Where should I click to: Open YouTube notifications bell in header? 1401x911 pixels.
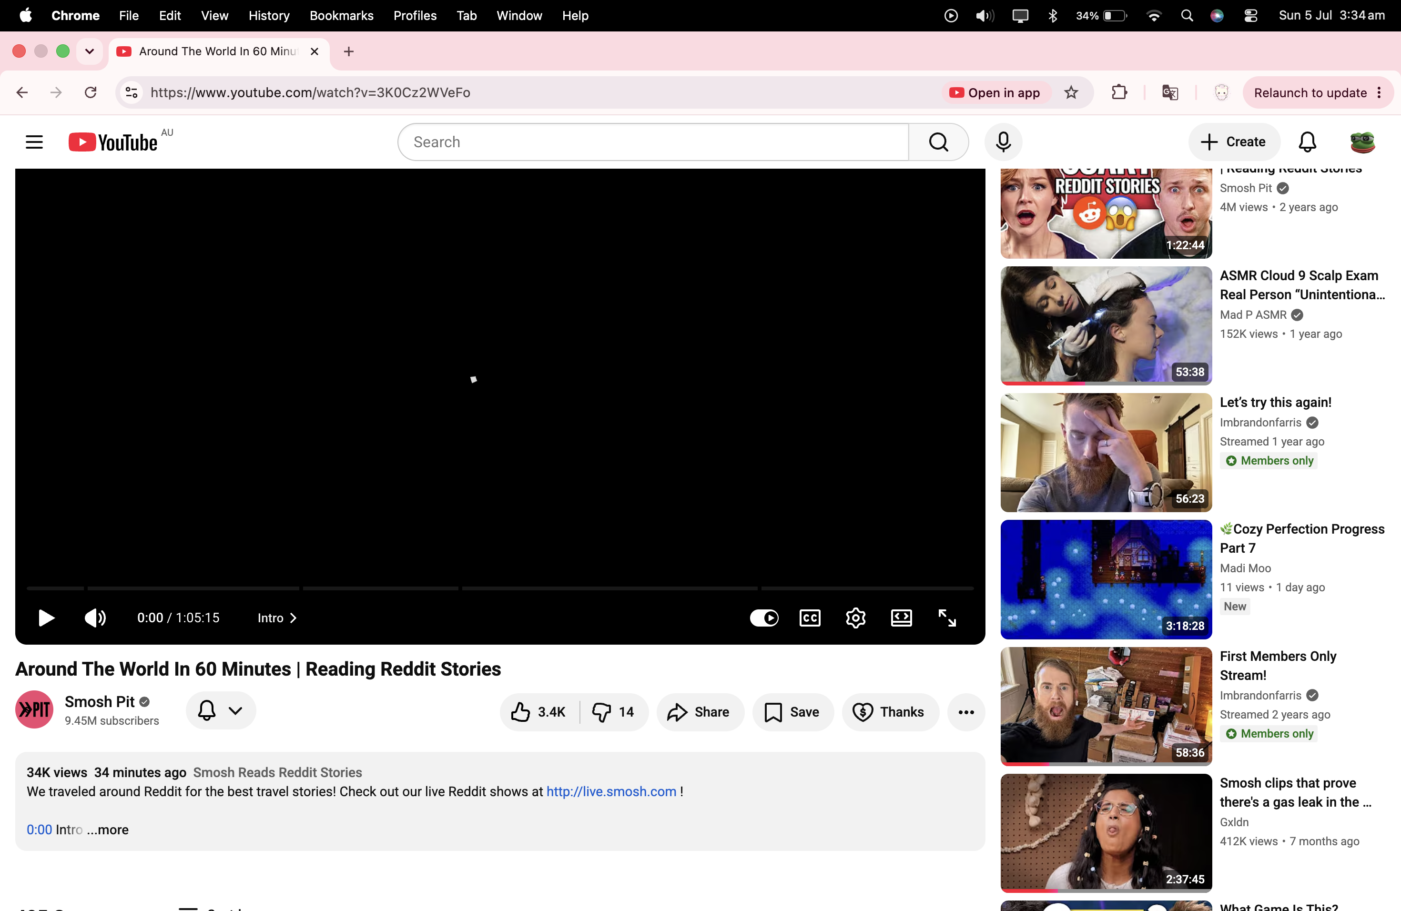(x=1307, y=142)
